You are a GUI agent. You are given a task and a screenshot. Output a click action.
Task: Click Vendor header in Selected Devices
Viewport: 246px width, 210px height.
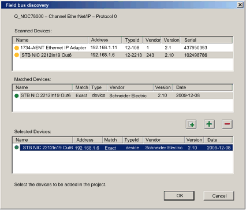point(164,140)
